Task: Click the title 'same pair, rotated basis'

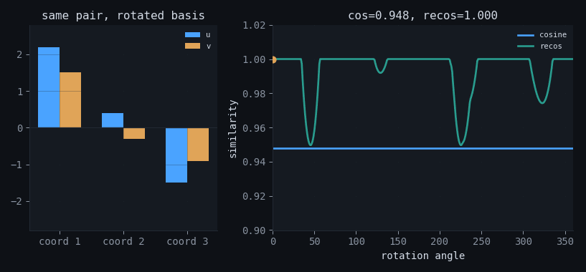Action: point(123,16)
